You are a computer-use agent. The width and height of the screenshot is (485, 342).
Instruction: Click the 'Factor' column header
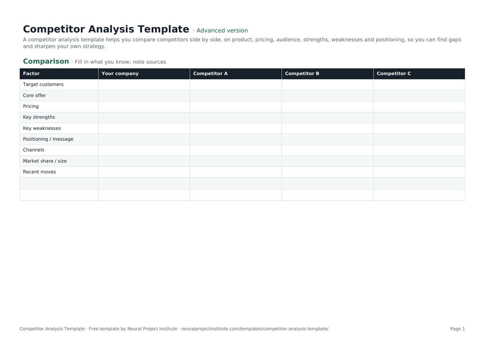(x=59, y=74)
